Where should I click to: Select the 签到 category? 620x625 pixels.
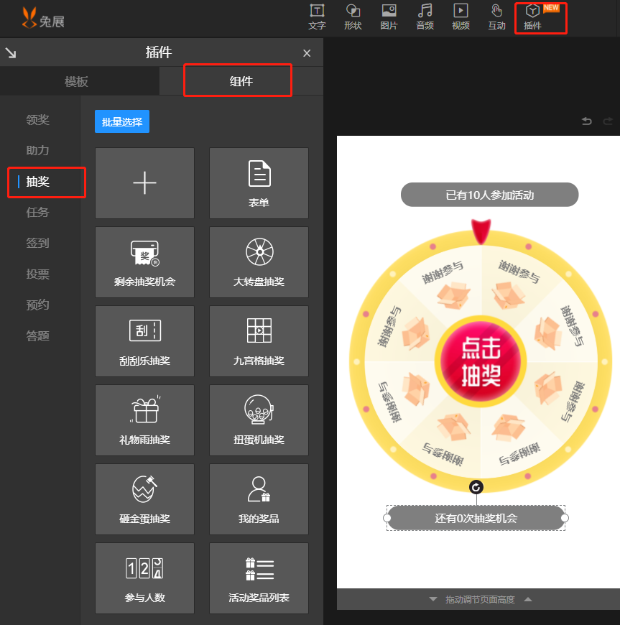click(x=38, y=243)
